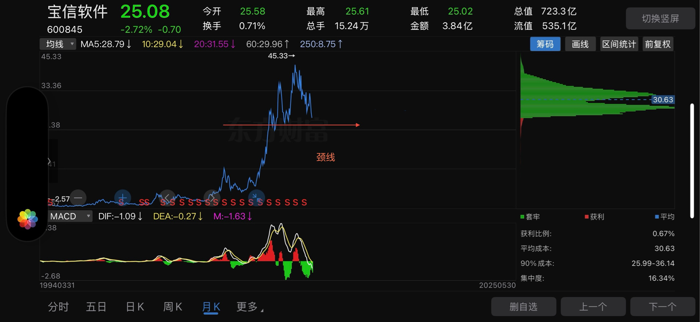
Task: Tap the 流值 535.1亿 float value
Action: (x=545, y=26)
